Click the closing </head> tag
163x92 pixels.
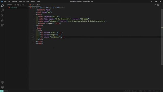tap(39, 26)
